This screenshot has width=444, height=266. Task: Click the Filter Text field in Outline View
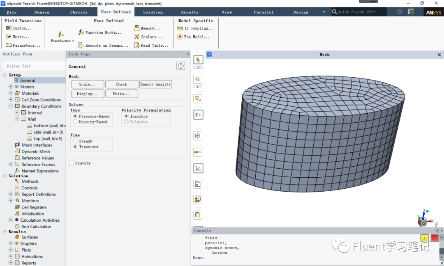click(33, 66)
